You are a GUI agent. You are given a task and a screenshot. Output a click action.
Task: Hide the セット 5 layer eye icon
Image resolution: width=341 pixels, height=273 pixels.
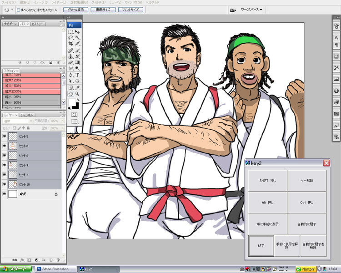coord(5,136)
